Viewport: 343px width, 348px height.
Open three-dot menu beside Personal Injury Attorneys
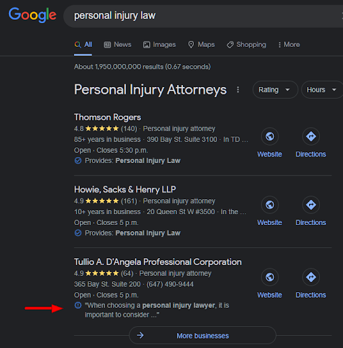click(238, 90)
